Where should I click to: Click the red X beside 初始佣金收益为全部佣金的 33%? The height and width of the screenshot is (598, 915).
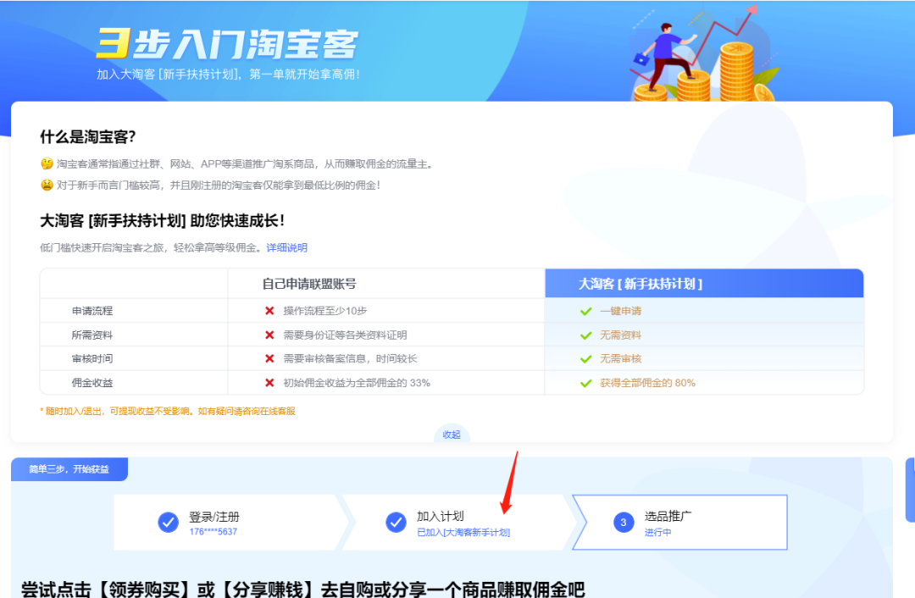coord(269,383)
